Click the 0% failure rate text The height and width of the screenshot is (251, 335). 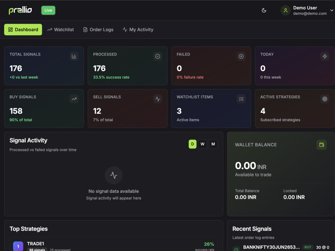(190, 77)
